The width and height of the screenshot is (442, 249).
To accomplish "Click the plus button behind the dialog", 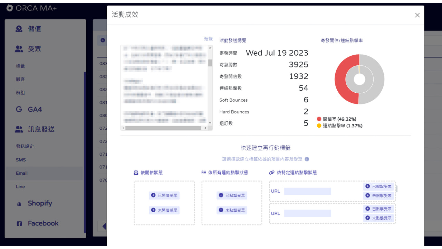I will click(x=103, y=40).
